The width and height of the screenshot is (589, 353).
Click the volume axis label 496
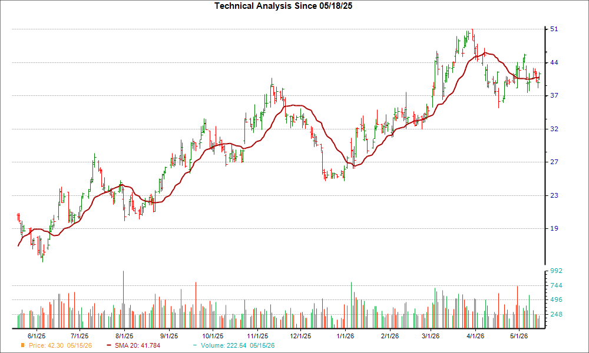(557, 299)
